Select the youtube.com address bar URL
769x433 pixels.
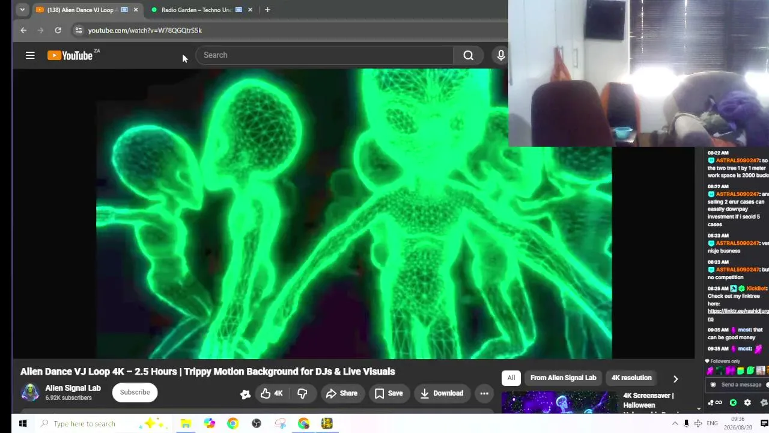pyautogui.click(x=145, y=30)
